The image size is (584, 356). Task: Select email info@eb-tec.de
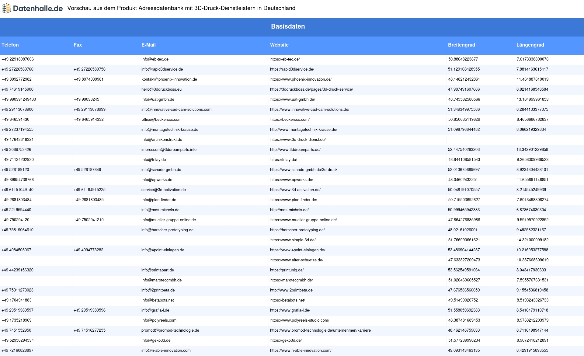click(155, 59)
